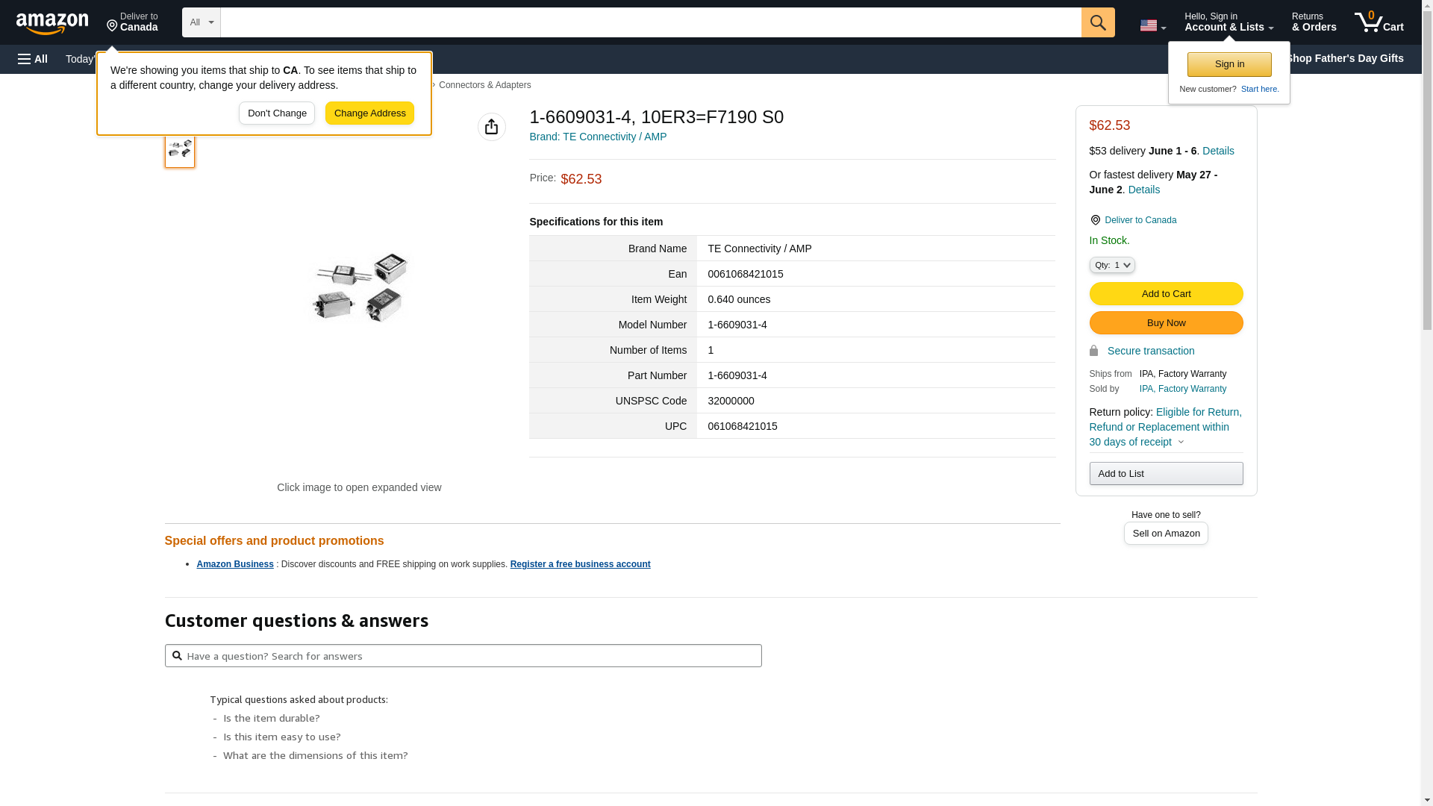Open the All hamburger menu

(33, 59)
